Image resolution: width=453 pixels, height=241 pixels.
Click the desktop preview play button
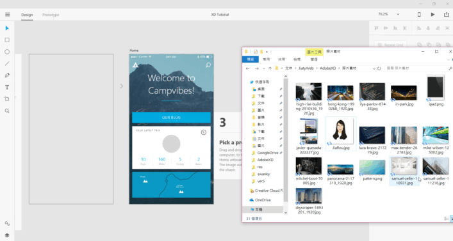click(432, 15)
